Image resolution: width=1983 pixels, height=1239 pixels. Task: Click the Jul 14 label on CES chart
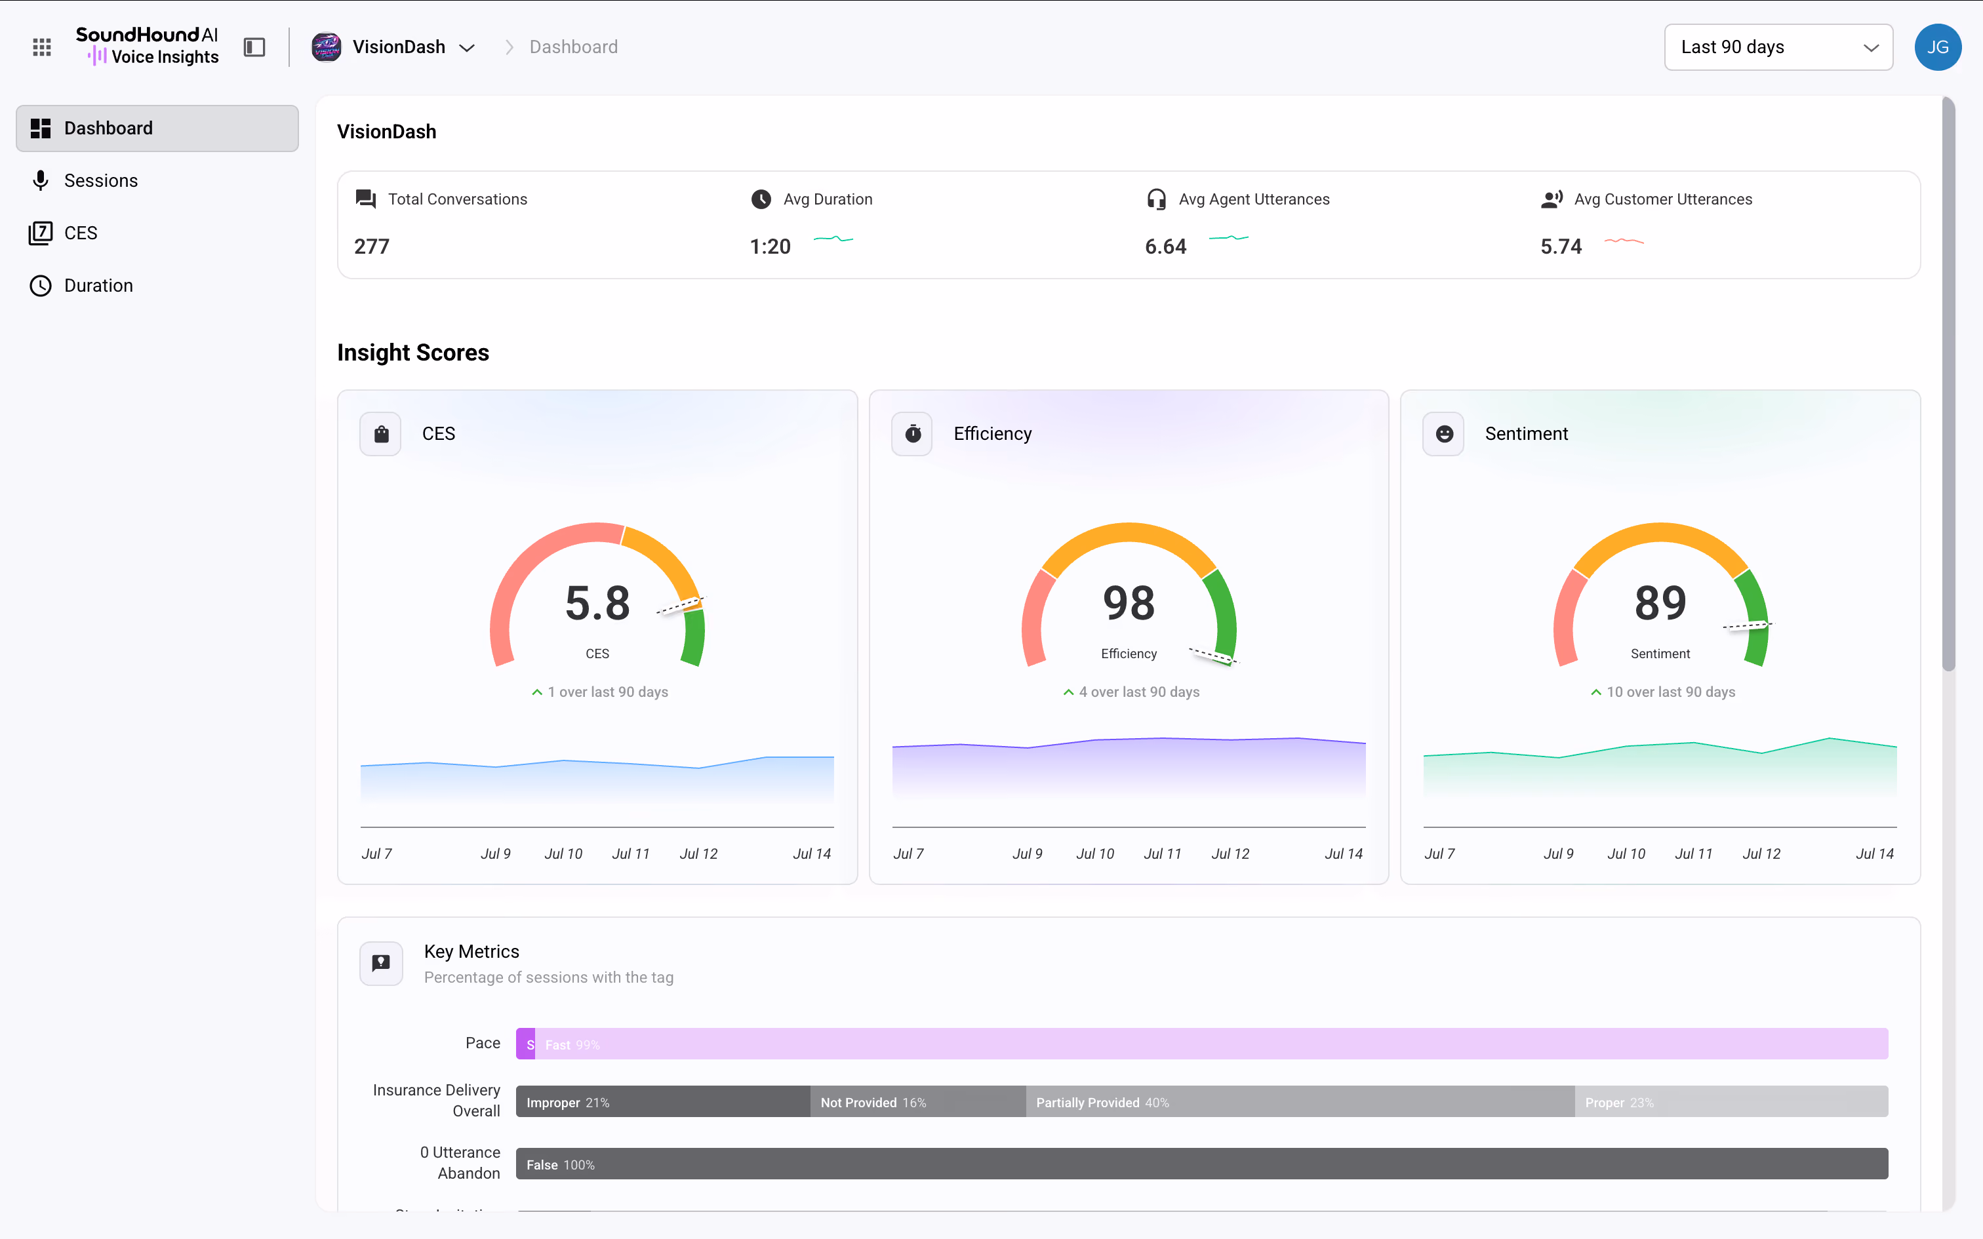[x=812, y=854]
